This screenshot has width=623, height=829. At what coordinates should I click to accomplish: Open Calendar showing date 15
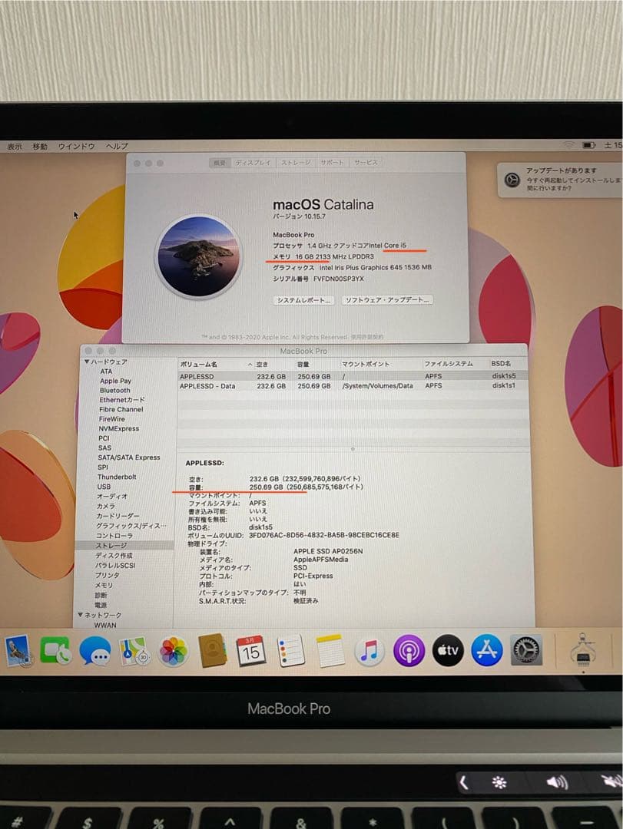tap(251, 651)
